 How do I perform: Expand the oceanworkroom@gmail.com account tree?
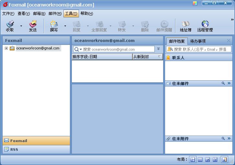[x=6, y=48]
